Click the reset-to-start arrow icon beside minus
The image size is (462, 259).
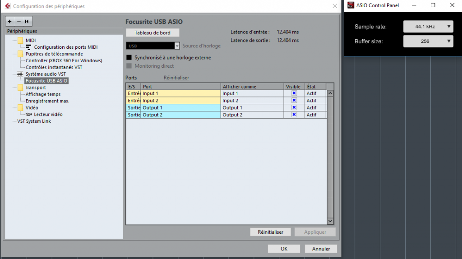coord(27,21)
